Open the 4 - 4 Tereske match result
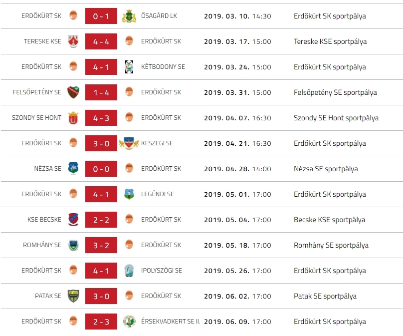The image size is (403, 336). pyautogui.click(x=101, y=41)
